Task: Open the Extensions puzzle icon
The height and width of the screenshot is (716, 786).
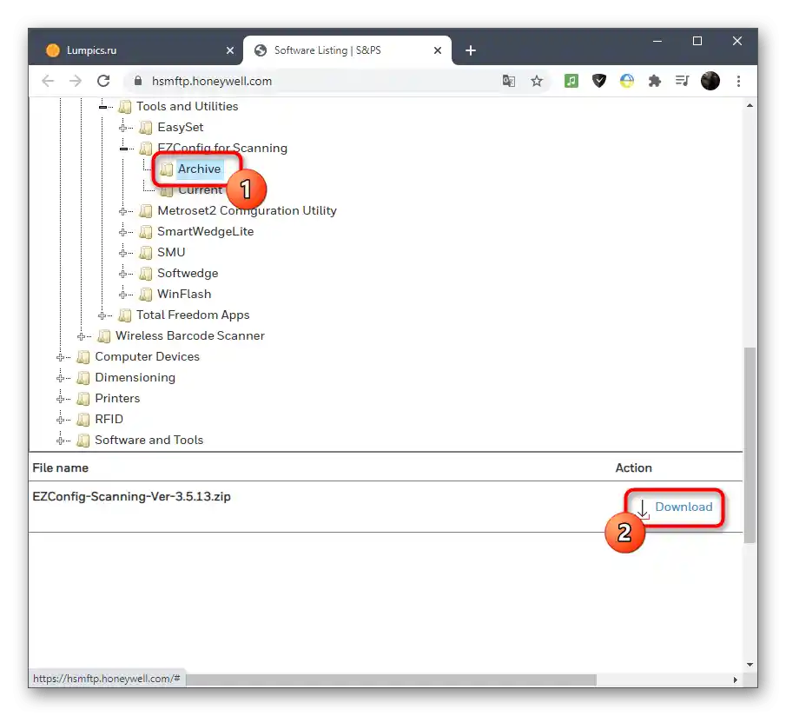Action: point(655,81)
